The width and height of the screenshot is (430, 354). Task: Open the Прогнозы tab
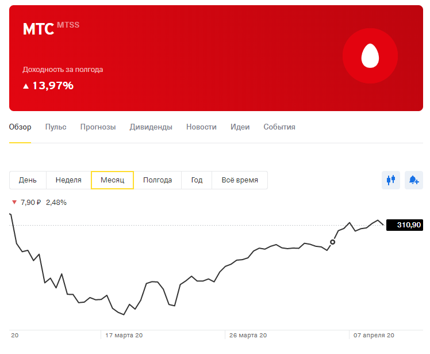98,127
